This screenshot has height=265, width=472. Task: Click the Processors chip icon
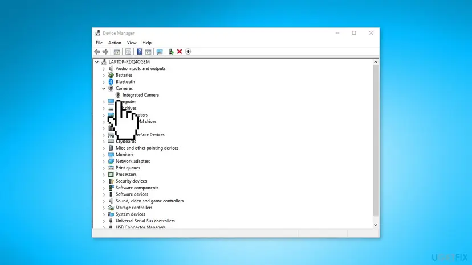[x=111, y=174]
